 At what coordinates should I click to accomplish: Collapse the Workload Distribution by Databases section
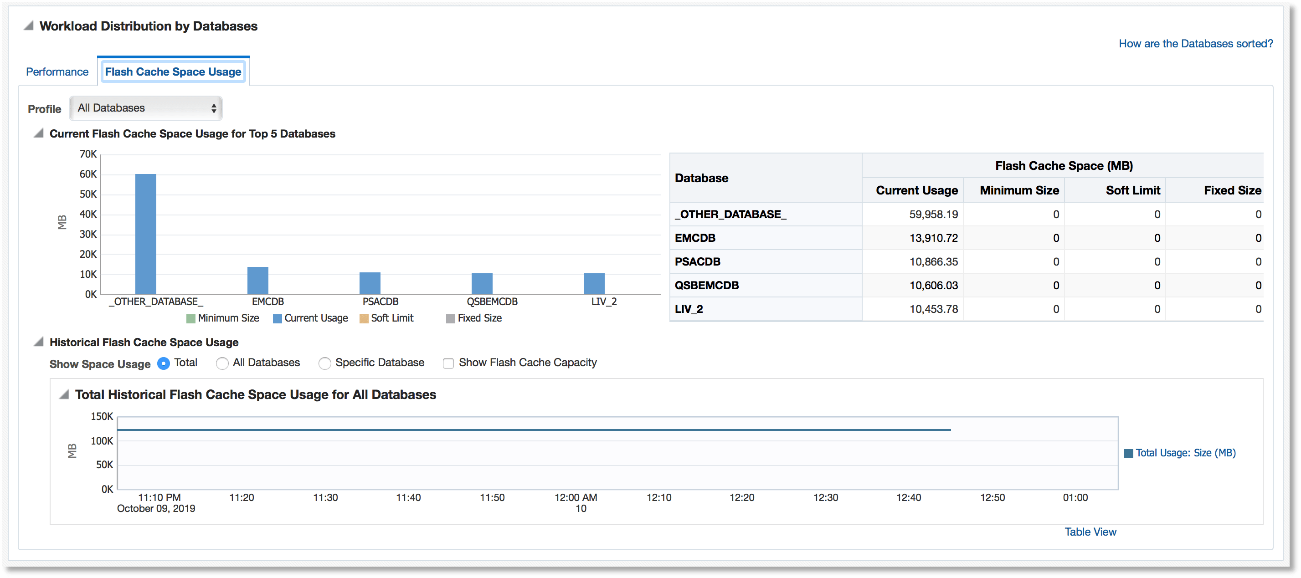[29, 24]
